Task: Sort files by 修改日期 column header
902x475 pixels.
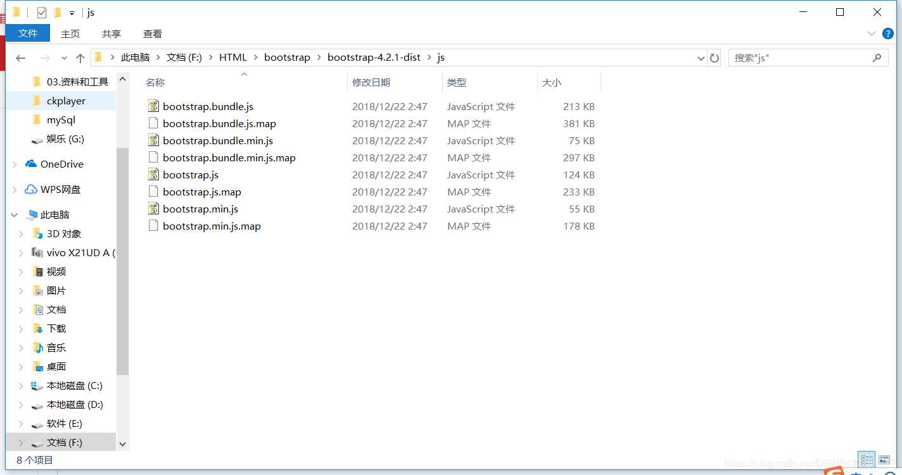Action: point(395,82)
